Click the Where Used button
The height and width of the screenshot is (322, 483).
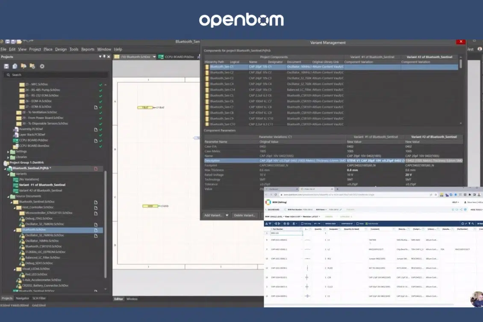coord(330,224)
